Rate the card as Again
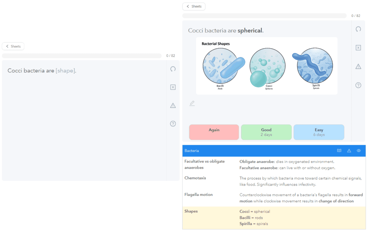369x232 pixels. click(214, 132)
